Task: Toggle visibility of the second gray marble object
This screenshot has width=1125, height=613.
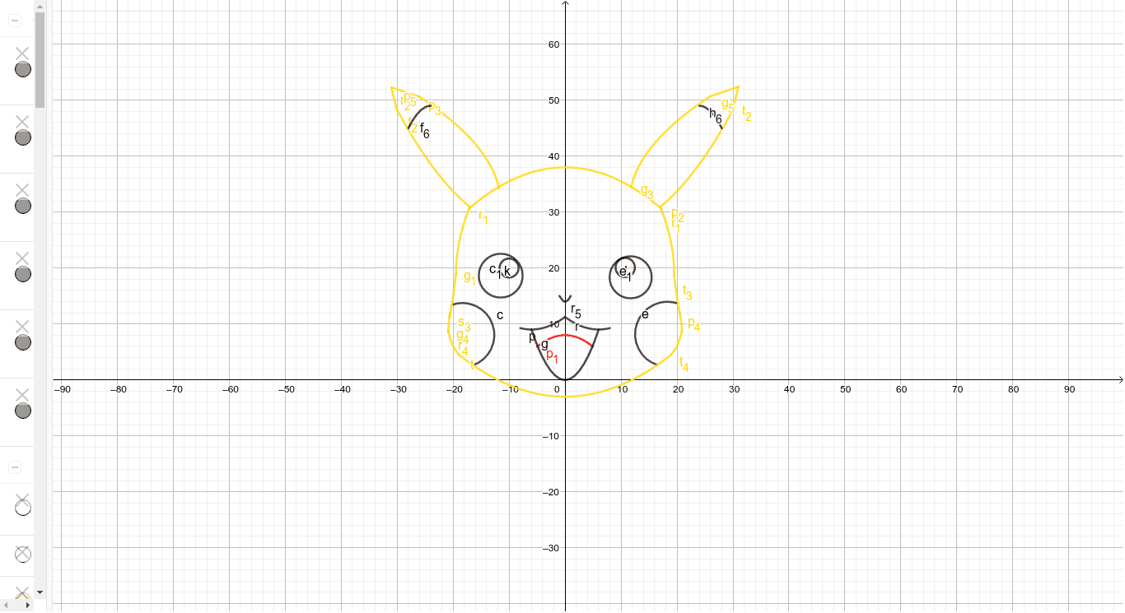Action: tap(23, 137)
